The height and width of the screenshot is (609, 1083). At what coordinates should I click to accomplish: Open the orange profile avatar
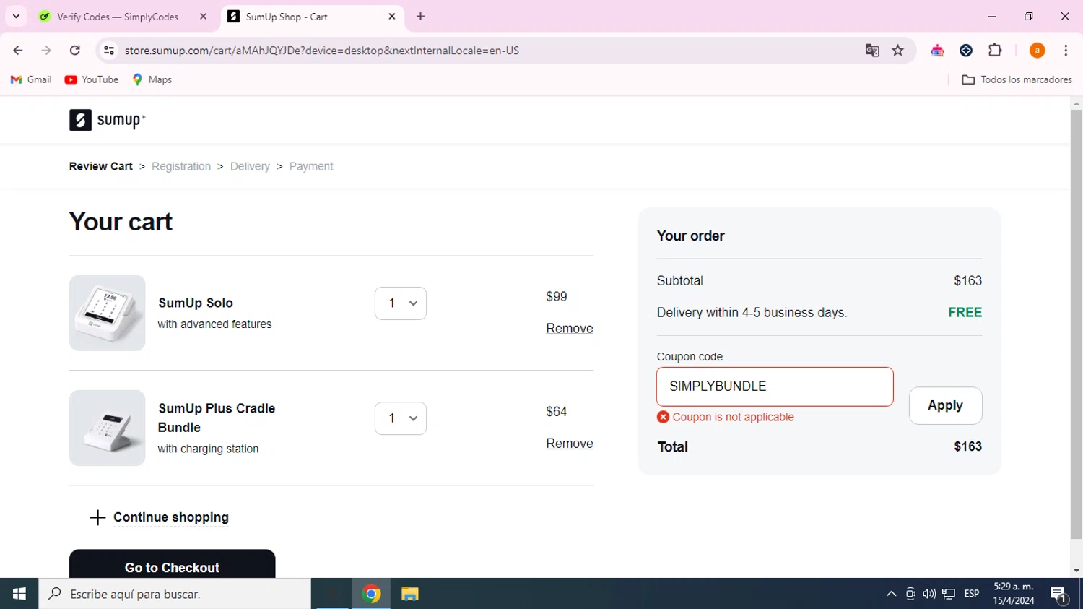coord(1038,51)
